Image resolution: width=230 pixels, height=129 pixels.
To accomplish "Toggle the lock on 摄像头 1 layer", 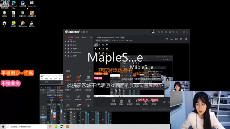I will click(x=68, y=48).
